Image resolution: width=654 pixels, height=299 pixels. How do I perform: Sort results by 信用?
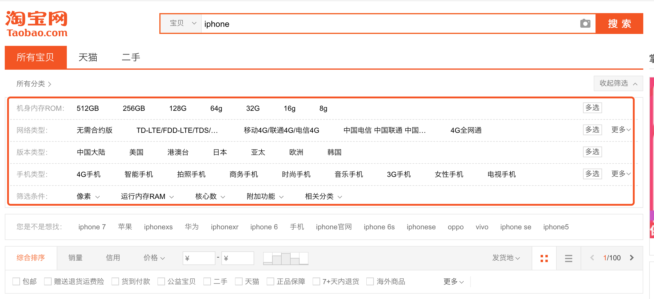tap(113, 258)
